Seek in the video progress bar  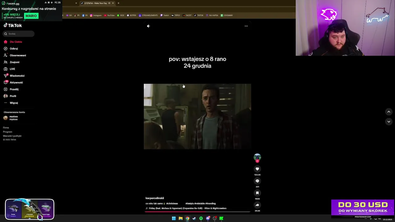pyautogui.click(x=197, y=212)
